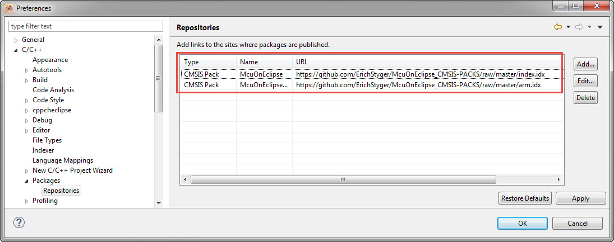Click the Apply button
This screenshot has width=614, height=242.
click(580, 198)
